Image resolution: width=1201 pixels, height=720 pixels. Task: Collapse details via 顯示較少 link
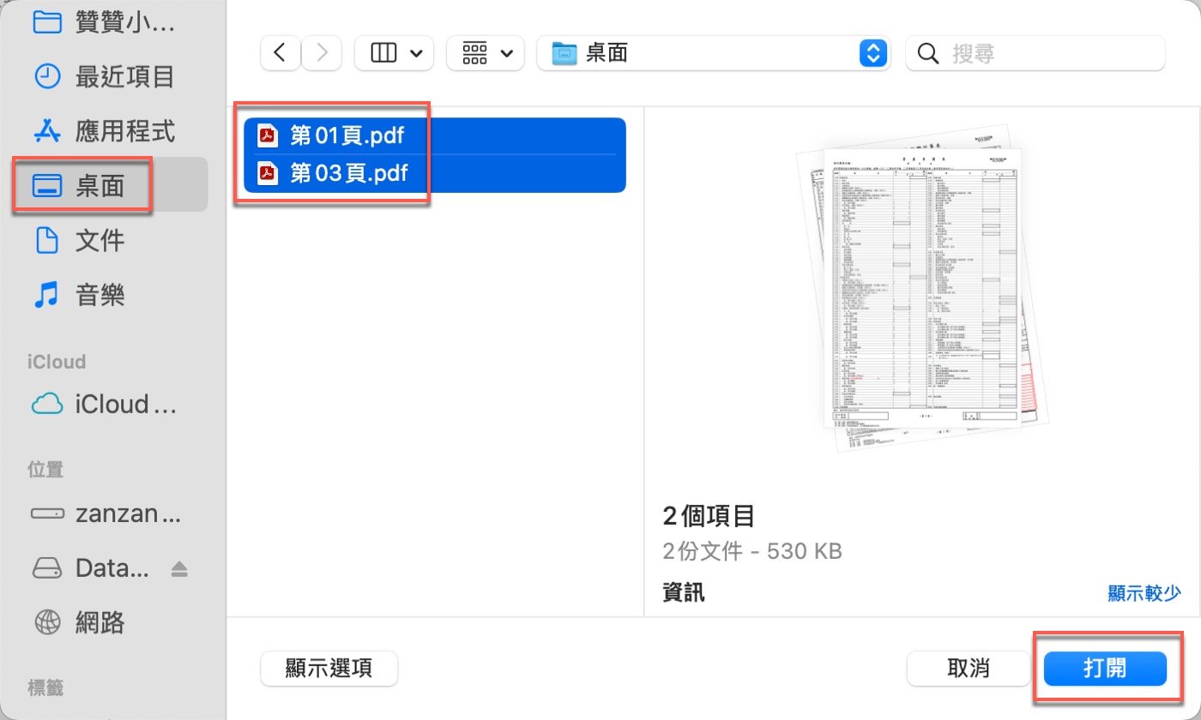[1144, 592]
